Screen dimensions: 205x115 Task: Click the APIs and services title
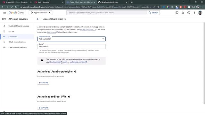pos(18,19)
